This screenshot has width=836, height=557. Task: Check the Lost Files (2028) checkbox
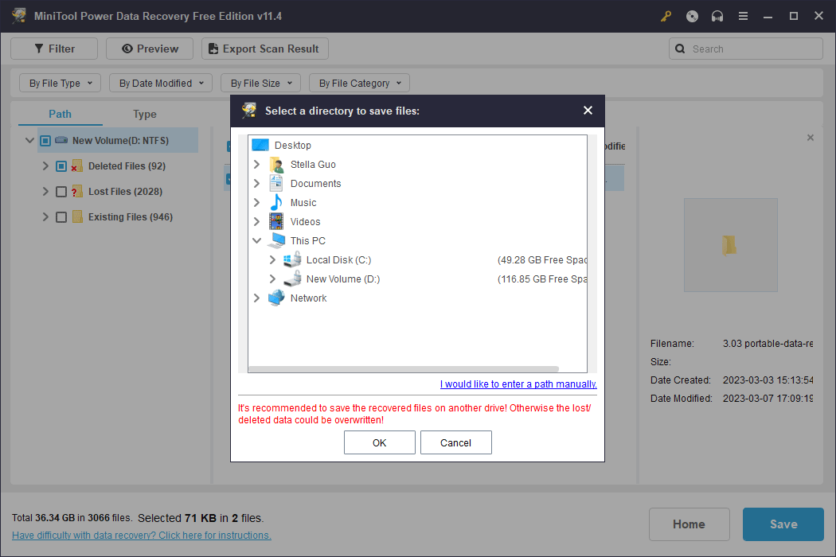point(61,192)
